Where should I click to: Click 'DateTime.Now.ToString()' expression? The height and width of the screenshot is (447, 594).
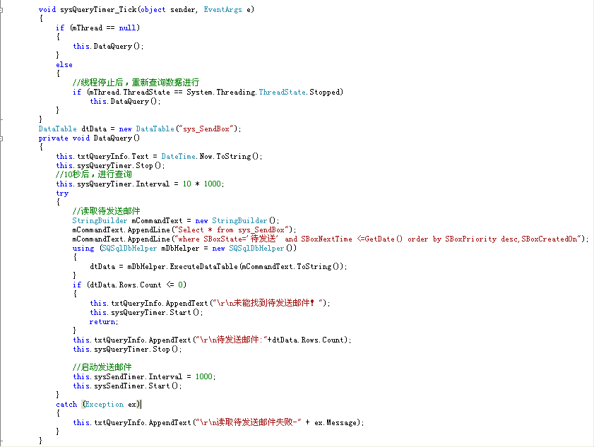point(210,157)
